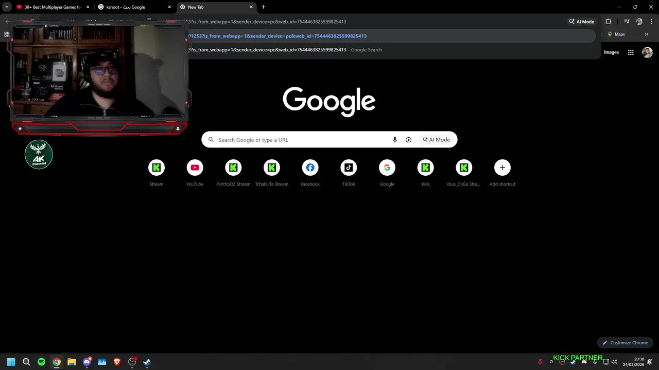This screenshot has height=370, width=659.
Task: Select the New Tab tab
Action: pyautogui.click(x=216, y=7)
